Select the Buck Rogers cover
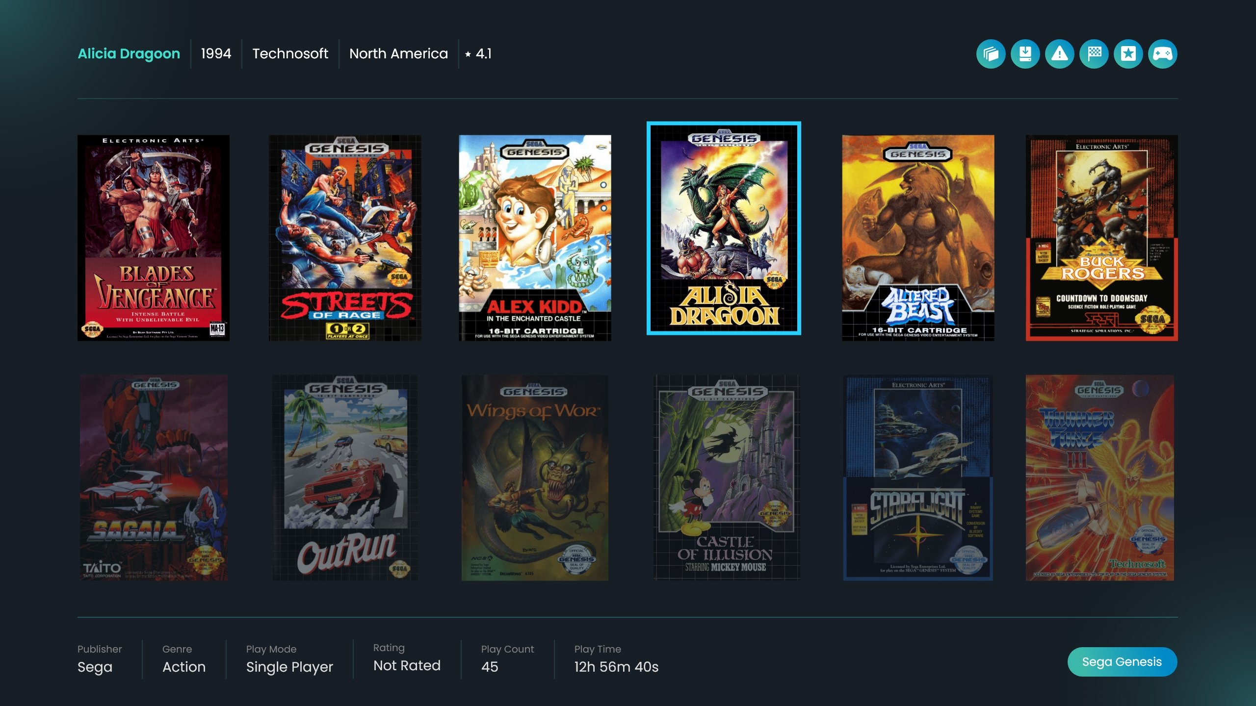The image size is (1256, 706). [1101, 238]
